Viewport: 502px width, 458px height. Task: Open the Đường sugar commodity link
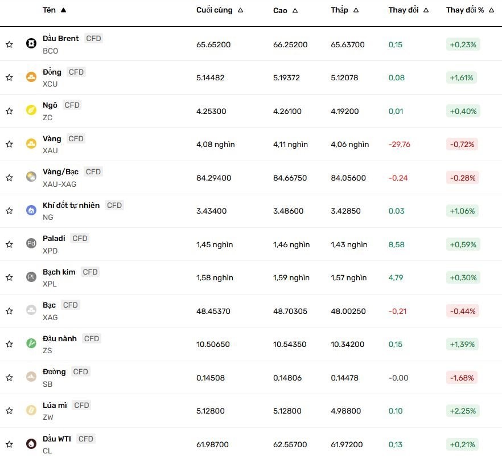pos(54,371)
